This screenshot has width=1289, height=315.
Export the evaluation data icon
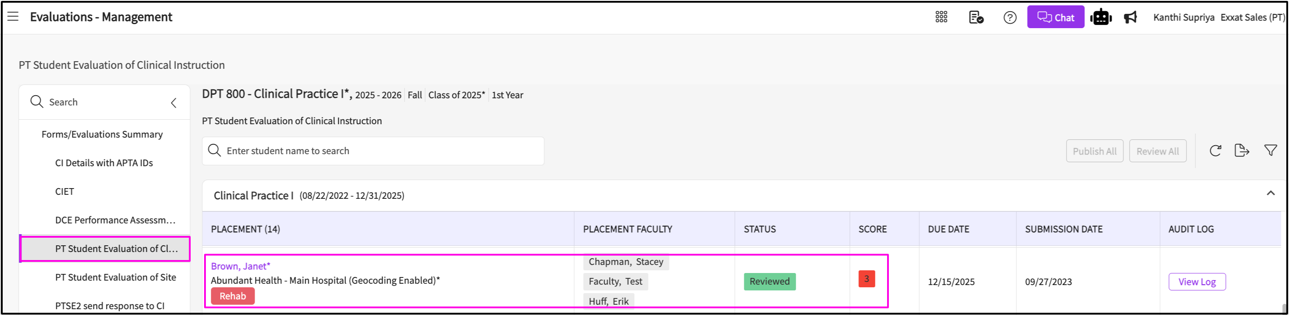(x=1242, y=151)
